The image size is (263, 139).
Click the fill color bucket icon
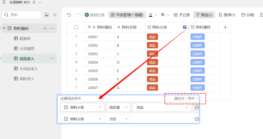(163, 15)
